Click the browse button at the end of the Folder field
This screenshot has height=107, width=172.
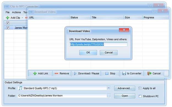(x=109, y=96)
